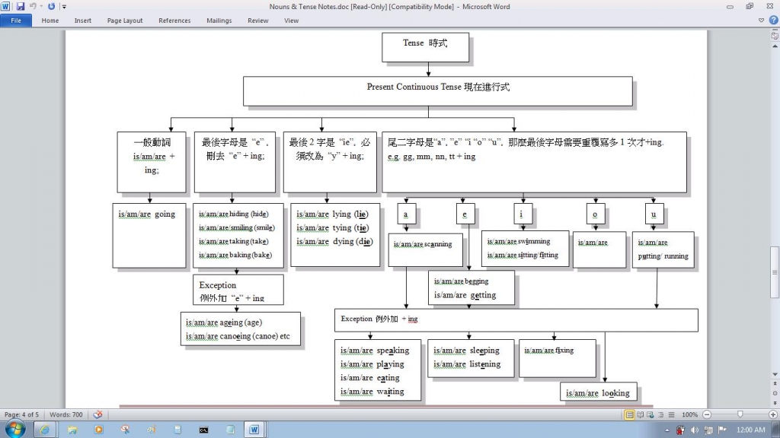Switch to Web Layout view

pyautogui.click(x=651, y=414)
